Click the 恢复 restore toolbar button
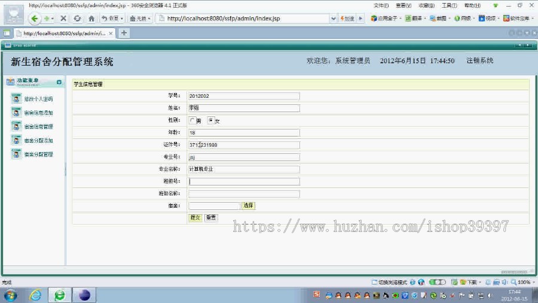This screenshot has width=538, height=303. click(112, 18)
